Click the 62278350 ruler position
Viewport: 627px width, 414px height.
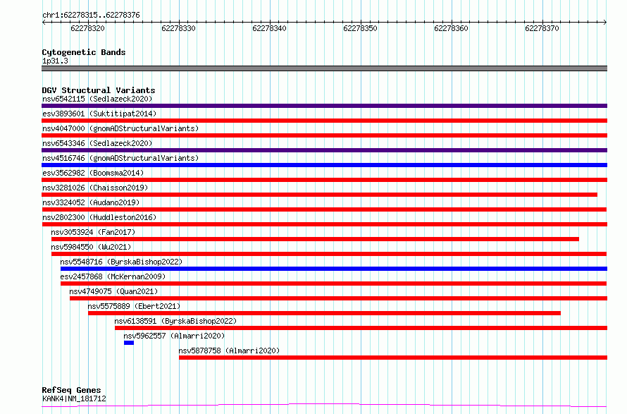coord(360,28)
